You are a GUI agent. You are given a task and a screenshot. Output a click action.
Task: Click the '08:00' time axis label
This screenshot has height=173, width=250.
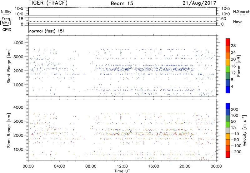tap(91, 166)
